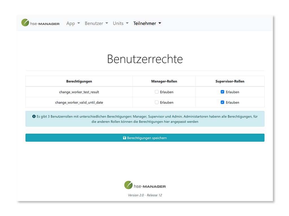Viewport: 289px width, 216px height.
Task: Uncheck Supervisor permission for change_worker_valid_until_date
Action: click(222, 102)
